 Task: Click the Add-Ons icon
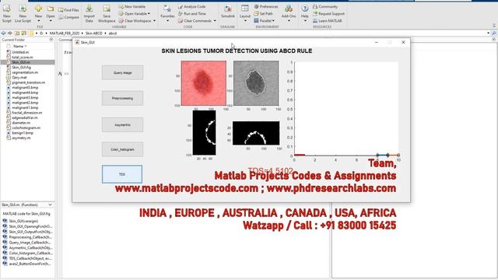(289, 9)
